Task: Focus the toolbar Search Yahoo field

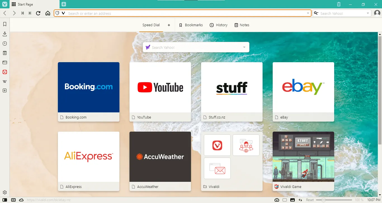Action: coord(343,13)
